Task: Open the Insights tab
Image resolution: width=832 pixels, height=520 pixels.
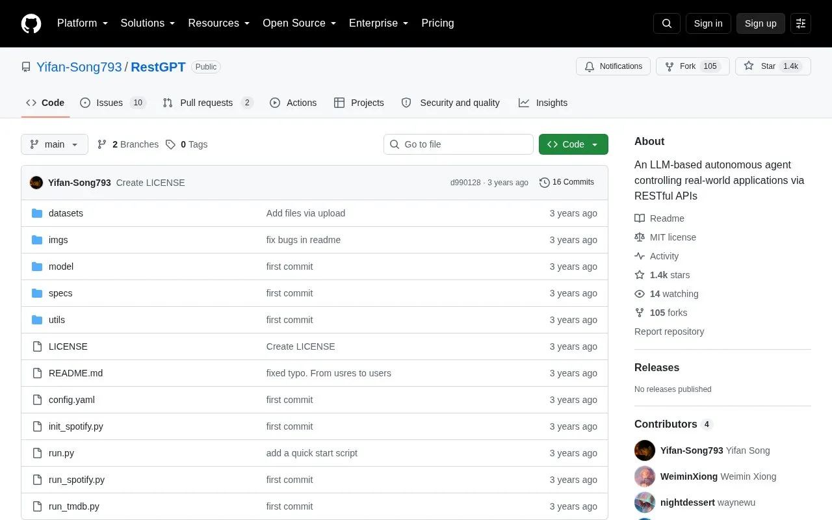Action: point(543,103)
